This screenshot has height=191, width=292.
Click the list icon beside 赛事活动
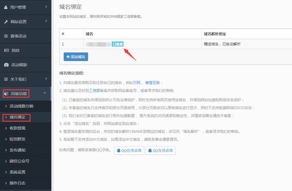tap(6, 36)
